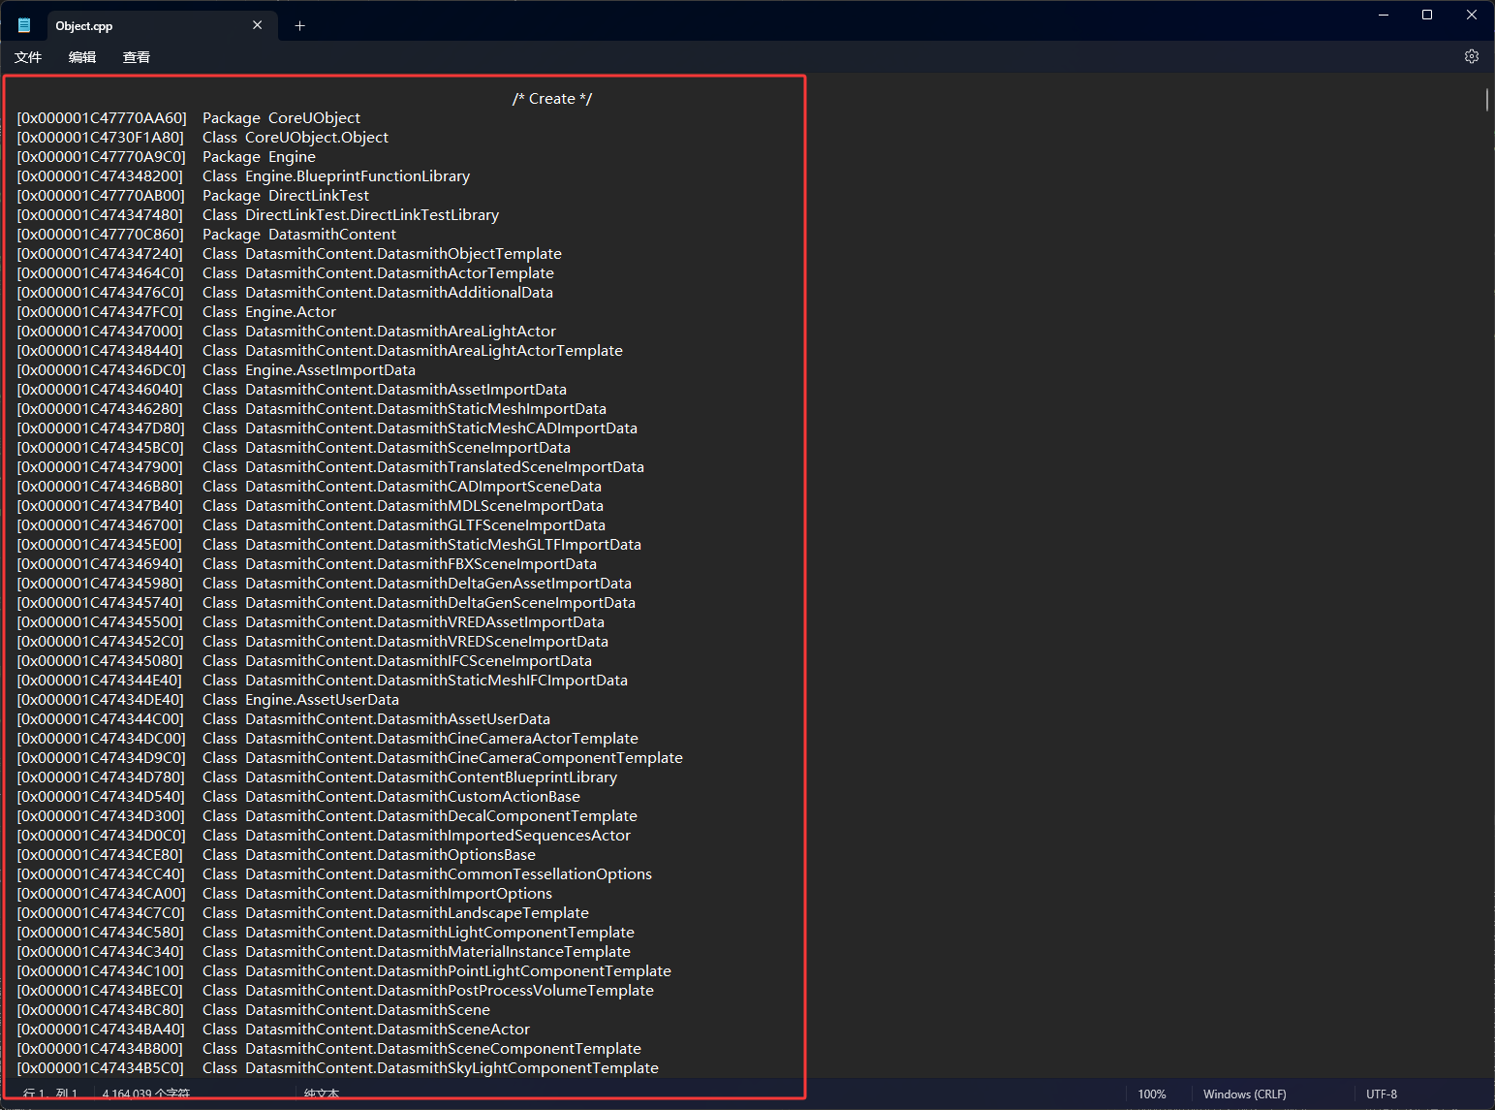
Task: Click the DatasmithPostProcessVolumeTemplate line
Action: [335, 991]
